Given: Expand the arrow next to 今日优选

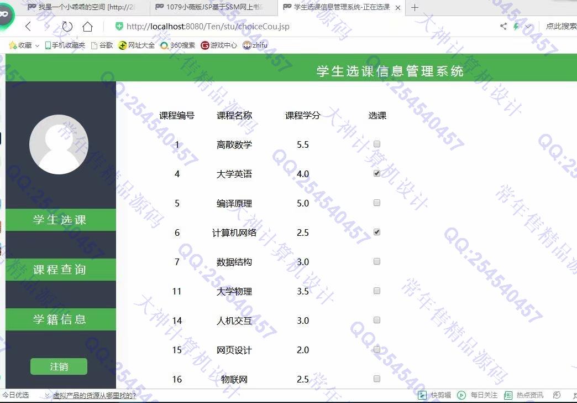Looking at the screenshot, I should (47, 396).
